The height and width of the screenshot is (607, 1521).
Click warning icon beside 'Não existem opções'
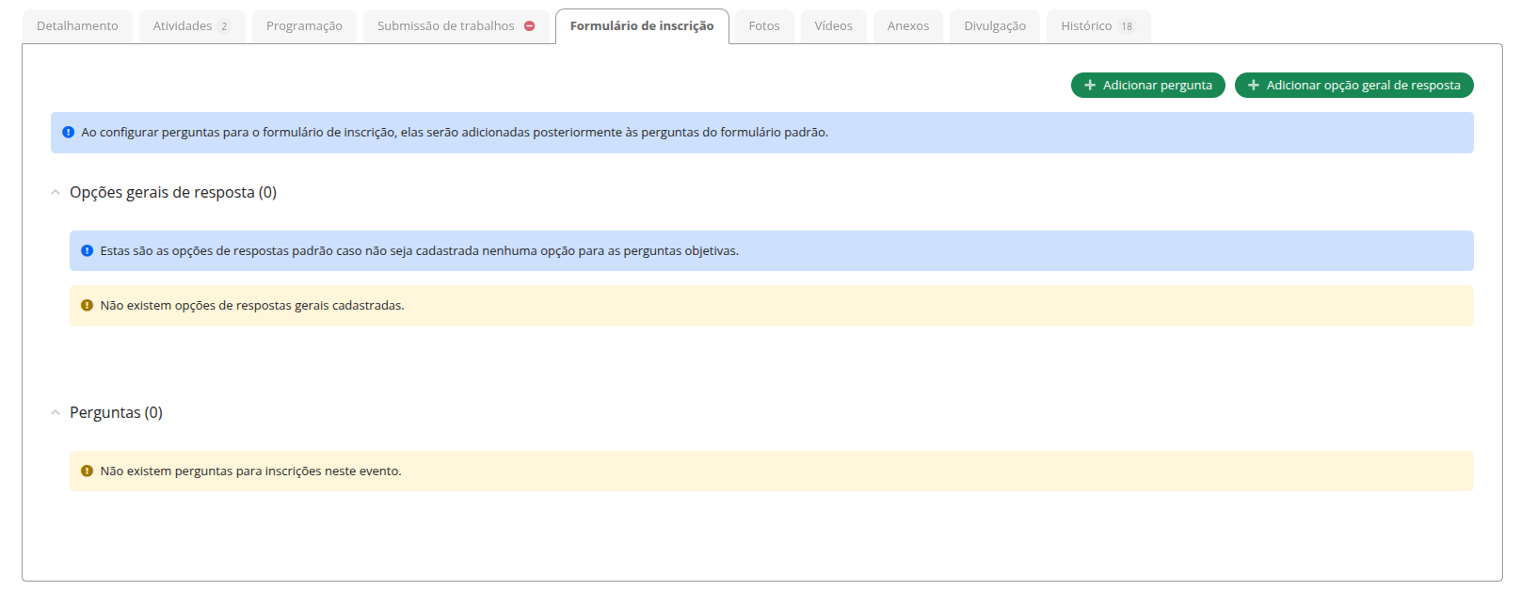tap(87, 306)
